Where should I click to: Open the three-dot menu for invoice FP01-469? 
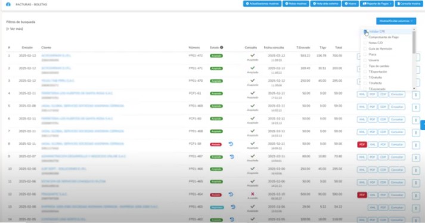416,107
